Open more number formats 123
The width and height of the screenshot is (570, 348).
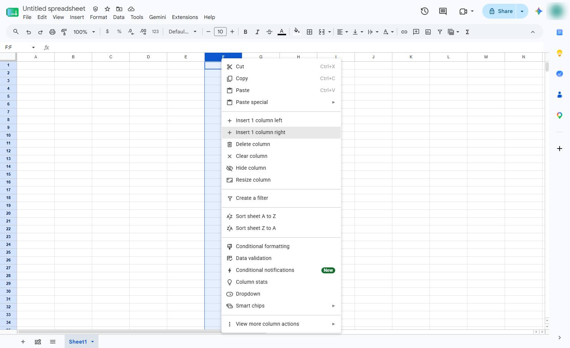[x=155, y=32]
